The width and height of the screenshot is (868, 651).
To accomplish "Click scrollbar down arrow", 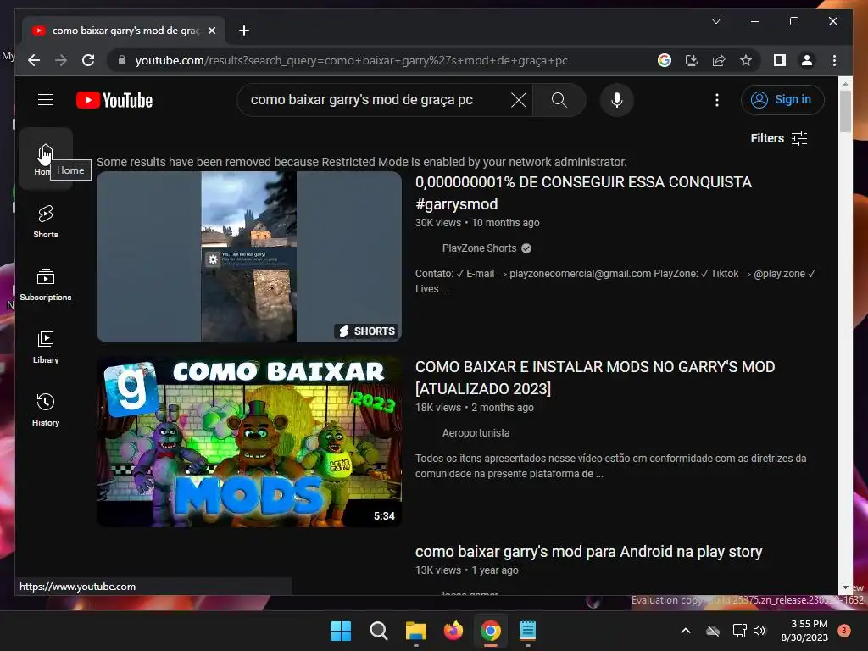I will pos(845,587).
